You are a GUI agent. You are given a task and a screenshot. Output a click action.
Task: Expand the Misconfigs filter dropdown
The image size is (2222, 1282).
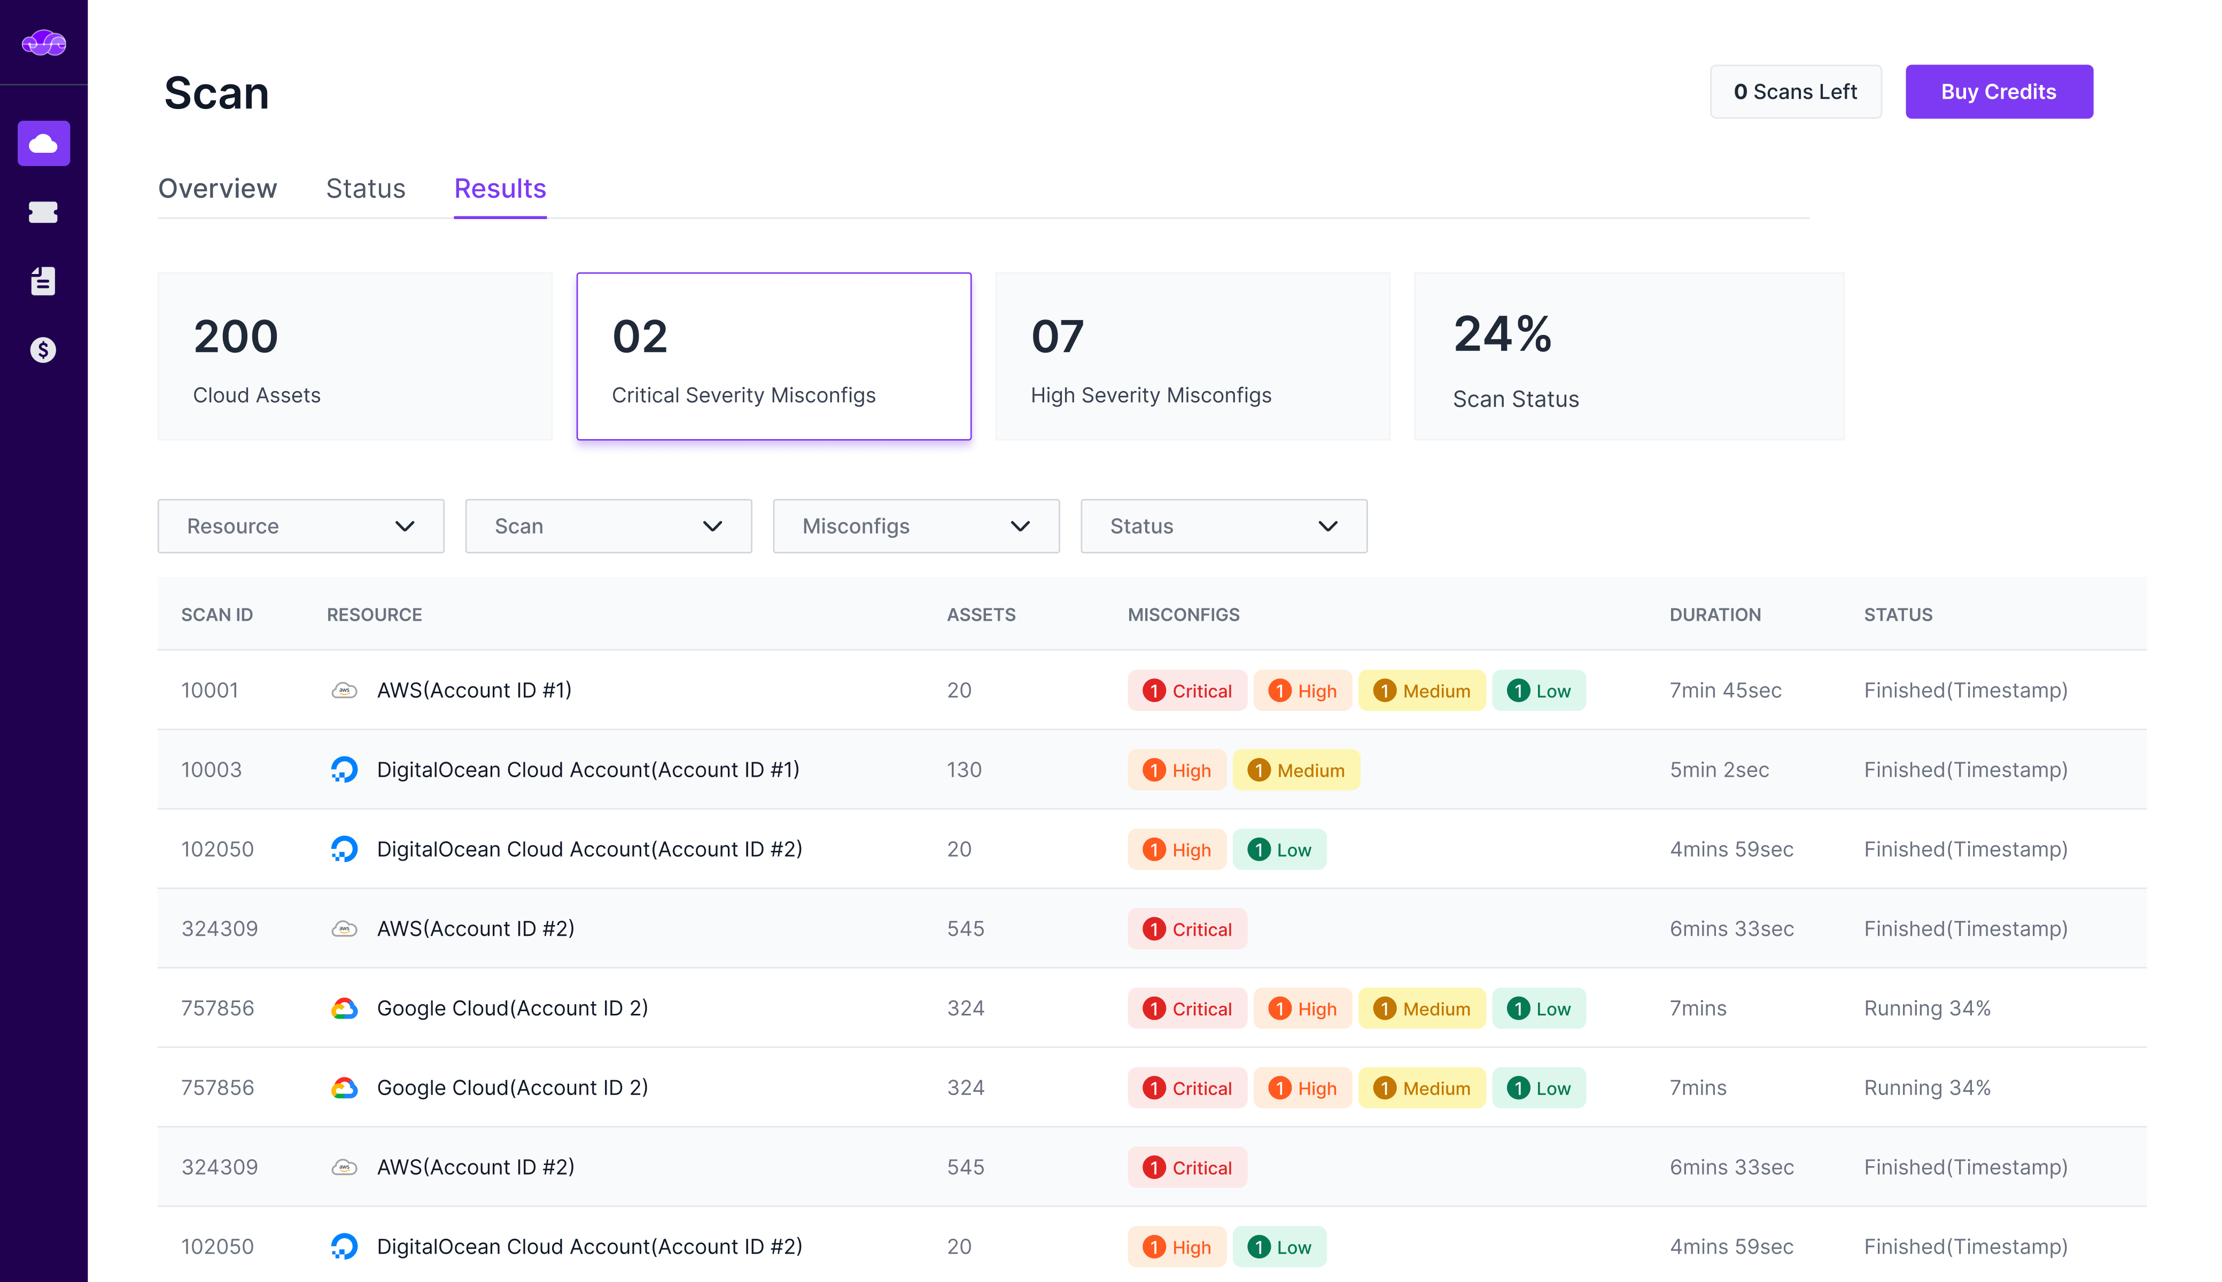(915, 526)
